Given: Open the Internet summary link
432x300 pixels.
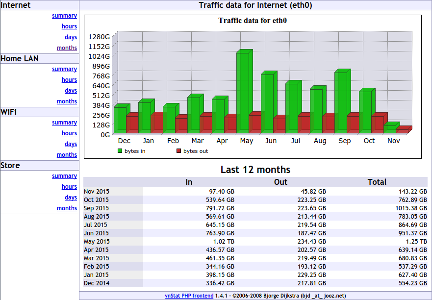Looking at the screenshot, I should (x=64, y=16).
